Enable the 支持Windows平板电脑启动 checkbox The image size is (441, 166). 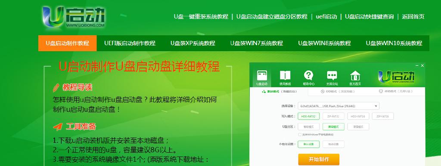300,135
